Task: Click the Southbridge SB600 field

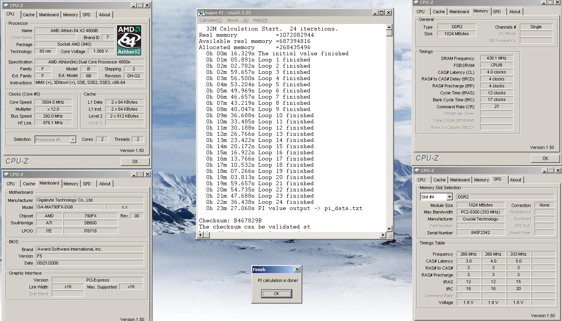Action: tap(90, 223)
